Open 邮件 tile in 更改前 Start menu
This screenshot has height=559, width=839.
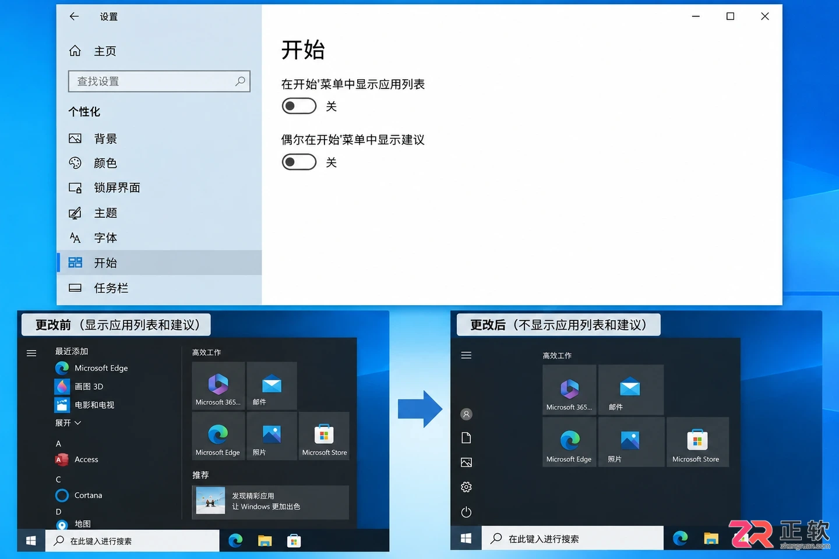[x=272, y=385]
